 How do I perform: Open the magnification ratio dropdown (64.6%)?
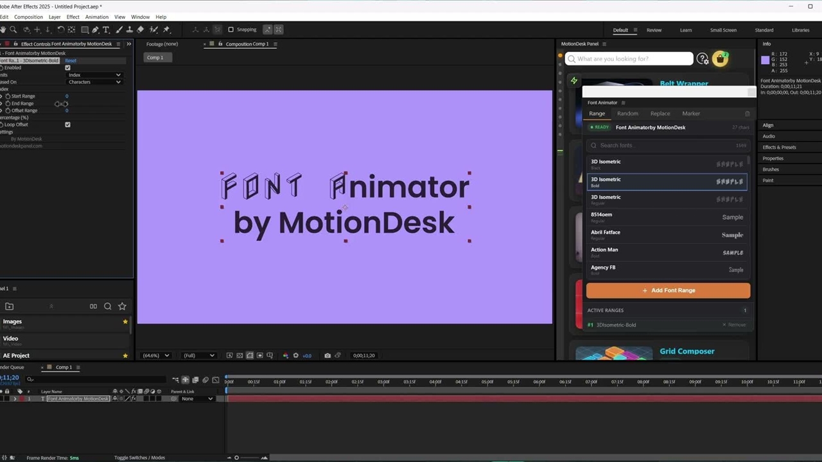[x=155, y=355]
